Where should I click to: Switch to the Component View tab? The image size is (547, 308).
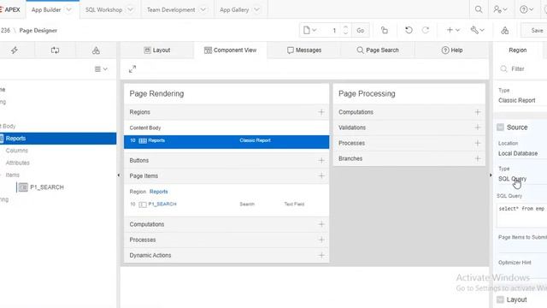[x=230, y=50]
